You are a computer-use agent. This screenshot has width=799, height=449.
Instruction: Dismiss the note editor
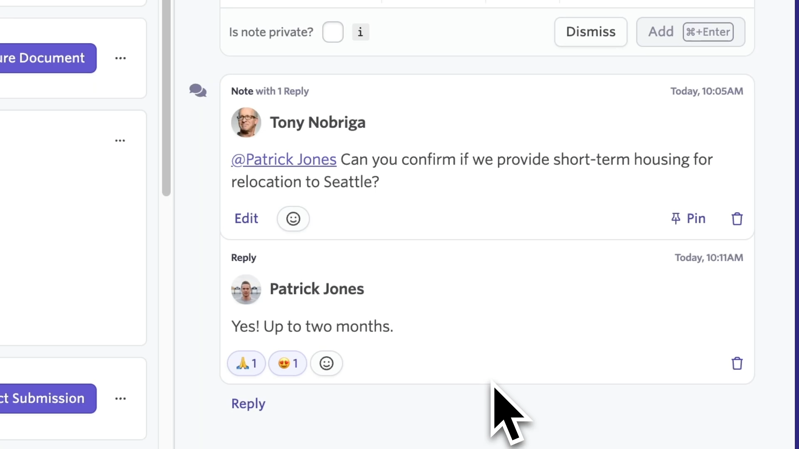591,32
